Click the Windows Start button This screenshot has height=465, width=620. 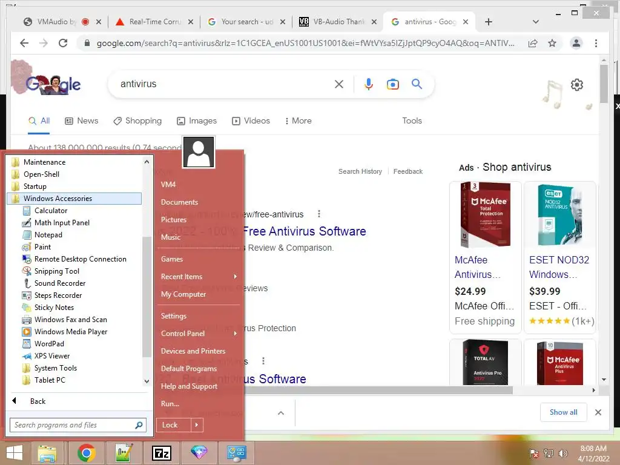[x=15, y=453]
